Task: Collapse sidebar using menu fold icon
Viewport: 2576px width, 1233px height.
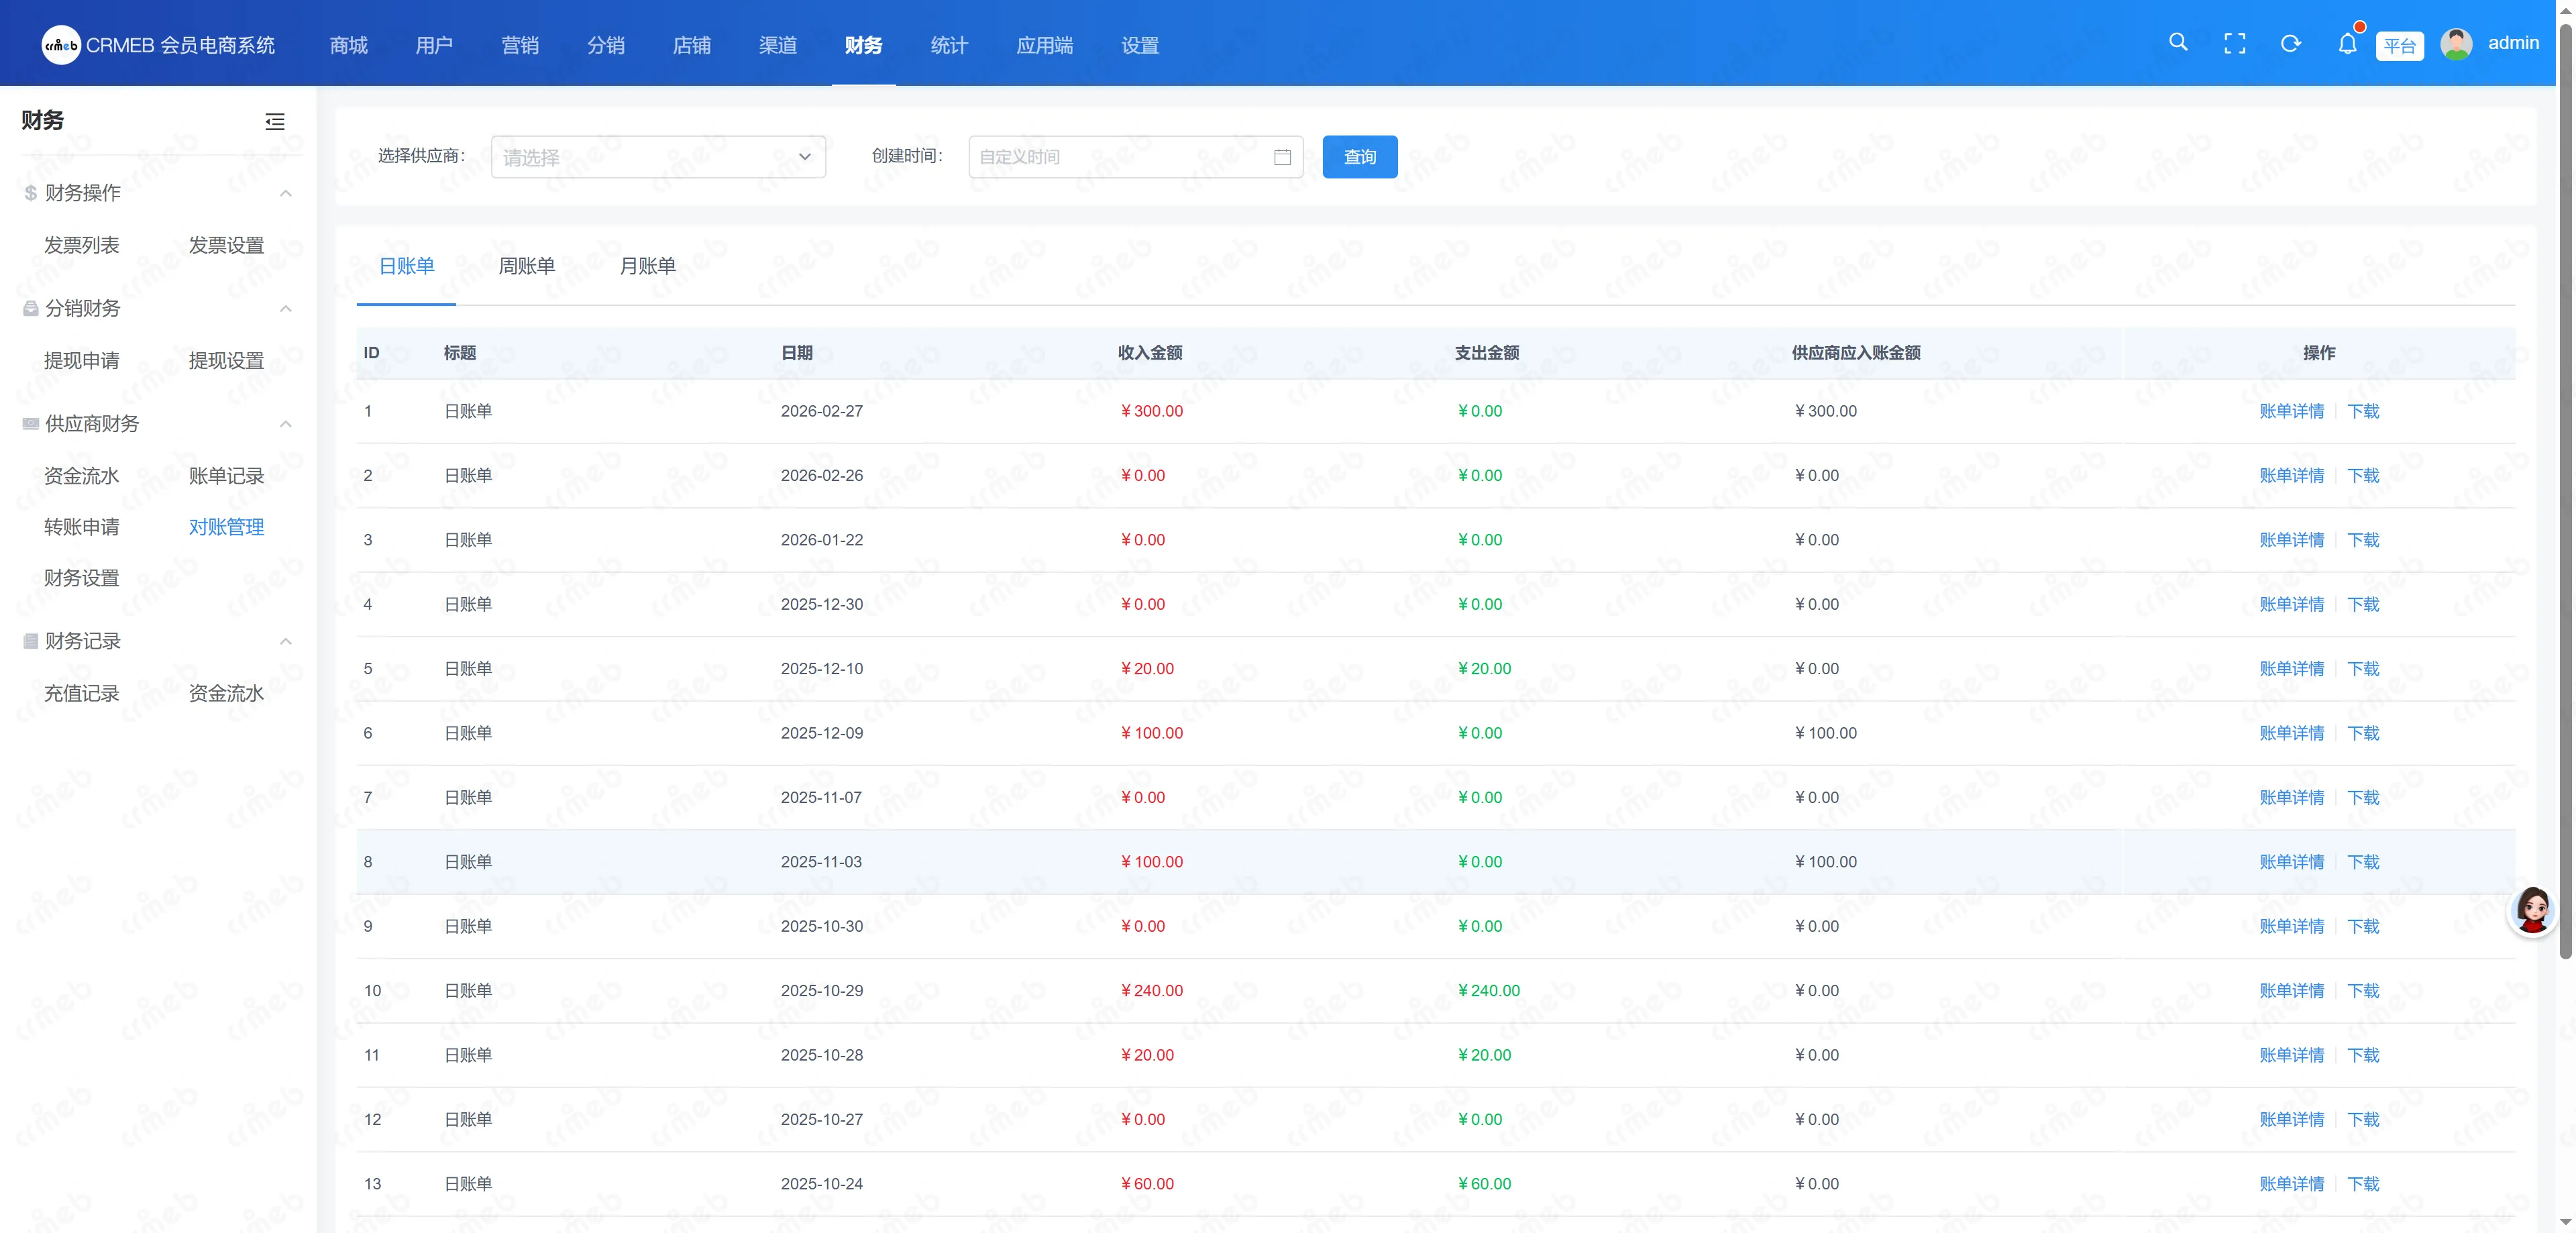Action: click(x=275, y=121)
